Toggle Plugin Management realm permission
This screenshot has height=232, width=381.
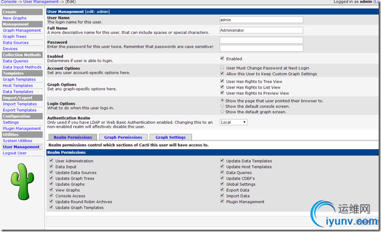222,201
